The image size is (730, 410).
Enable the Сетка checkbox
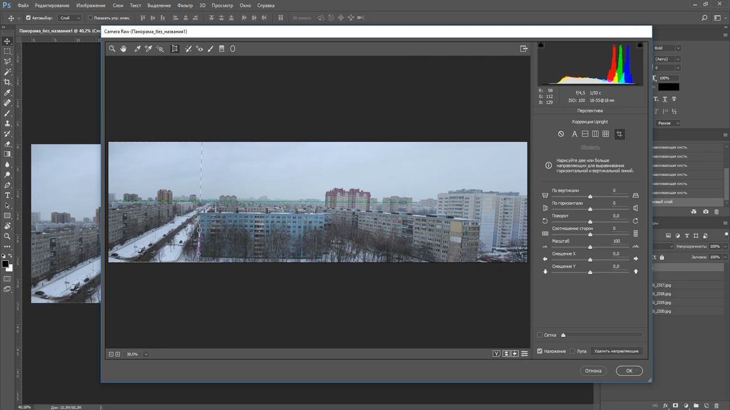pyautogui.click(x=540, y=335)
